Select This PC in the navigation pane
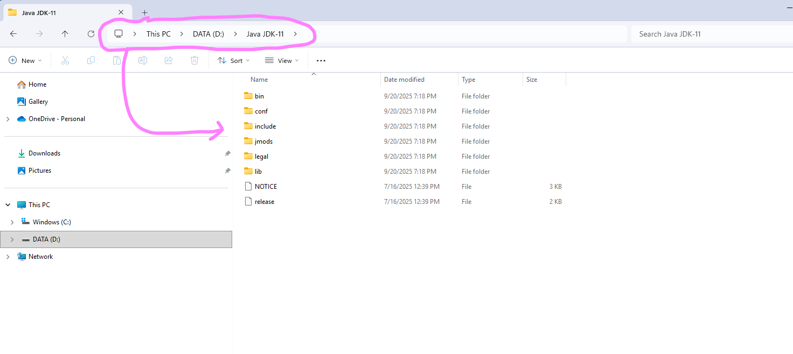The image size is (793, 354). pyautogui.click(x=39, y=205)
